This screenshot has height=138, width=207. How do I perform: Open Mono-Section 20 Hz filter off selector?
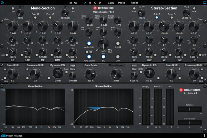coord(20,7)
